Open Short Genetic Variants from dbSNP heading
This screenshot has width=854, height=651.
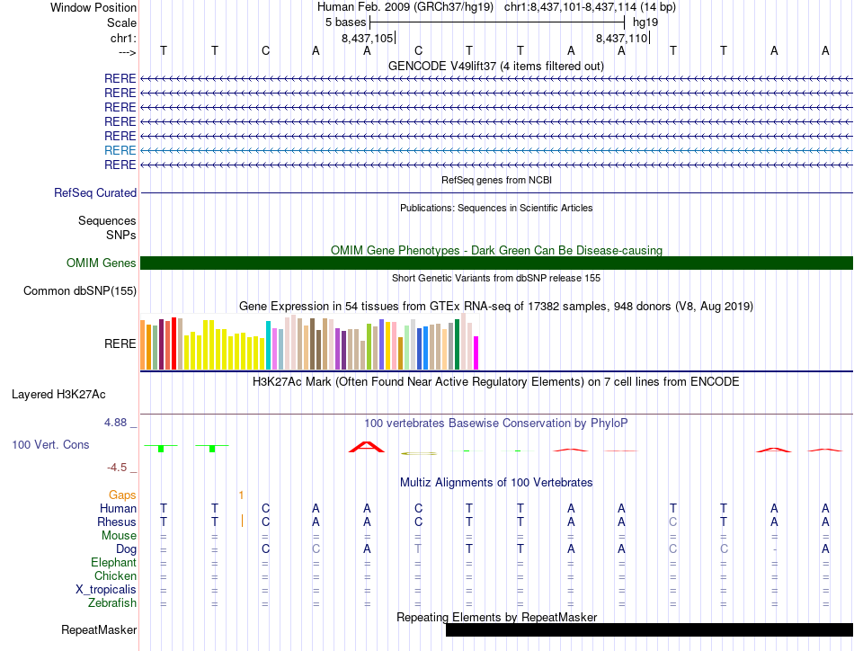point(496,278)
